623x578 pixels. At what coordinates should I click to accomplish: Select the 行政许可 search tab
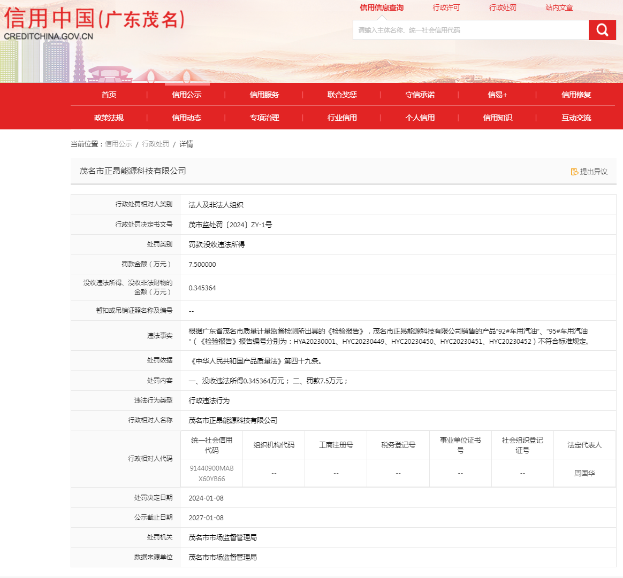[446, 7]
